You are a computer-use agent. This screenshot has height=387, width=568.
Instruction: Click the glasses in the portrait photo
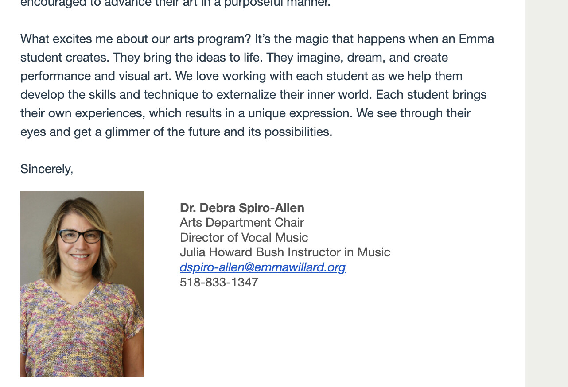coord(80,236)
